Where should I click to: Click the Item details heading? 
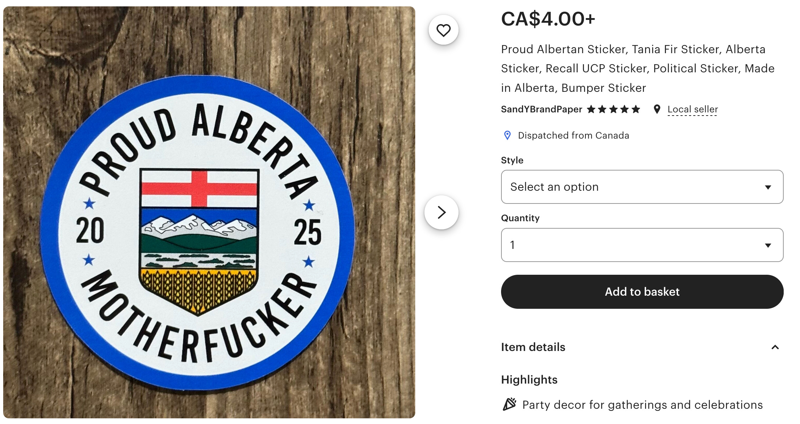[x=533, y=347]
